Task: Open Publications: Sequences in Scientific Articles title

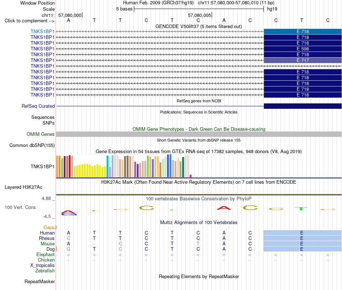Action: click(x=199, y=112)
